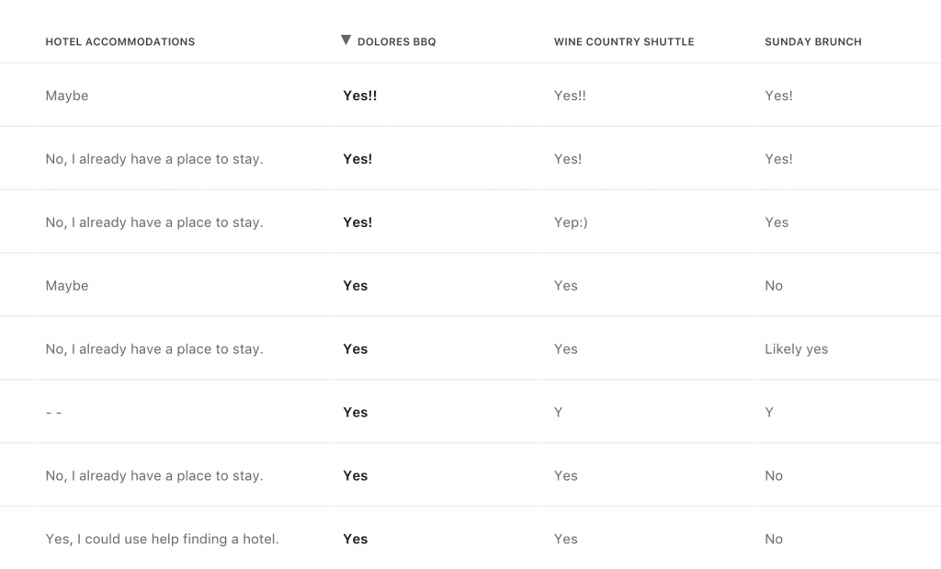The image size is (941, 569).
Task: Click the Yes brunch cell in Yep:) row
Action: [x=777, y=222]
